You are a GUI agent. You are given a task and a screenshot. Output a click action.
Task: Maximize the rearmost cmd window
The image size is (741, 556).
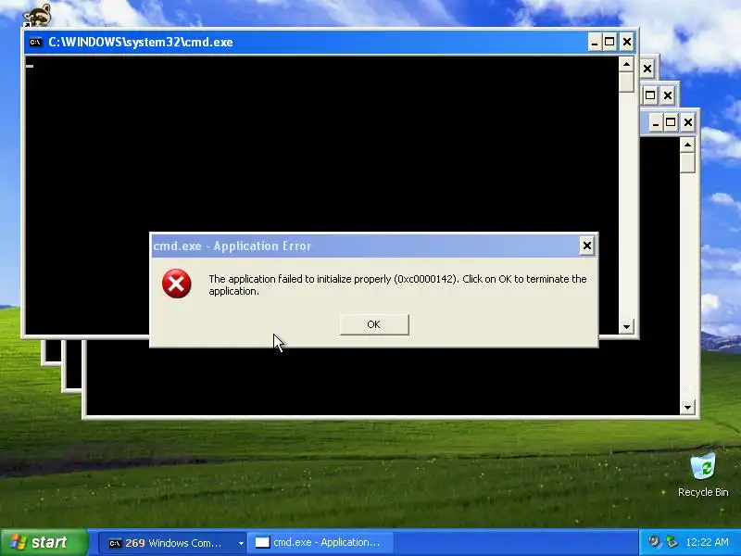(670, 123)
